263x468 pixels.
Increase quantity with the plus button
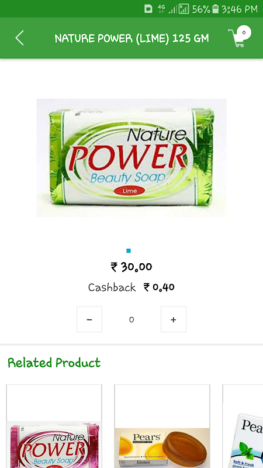[174, 319]
